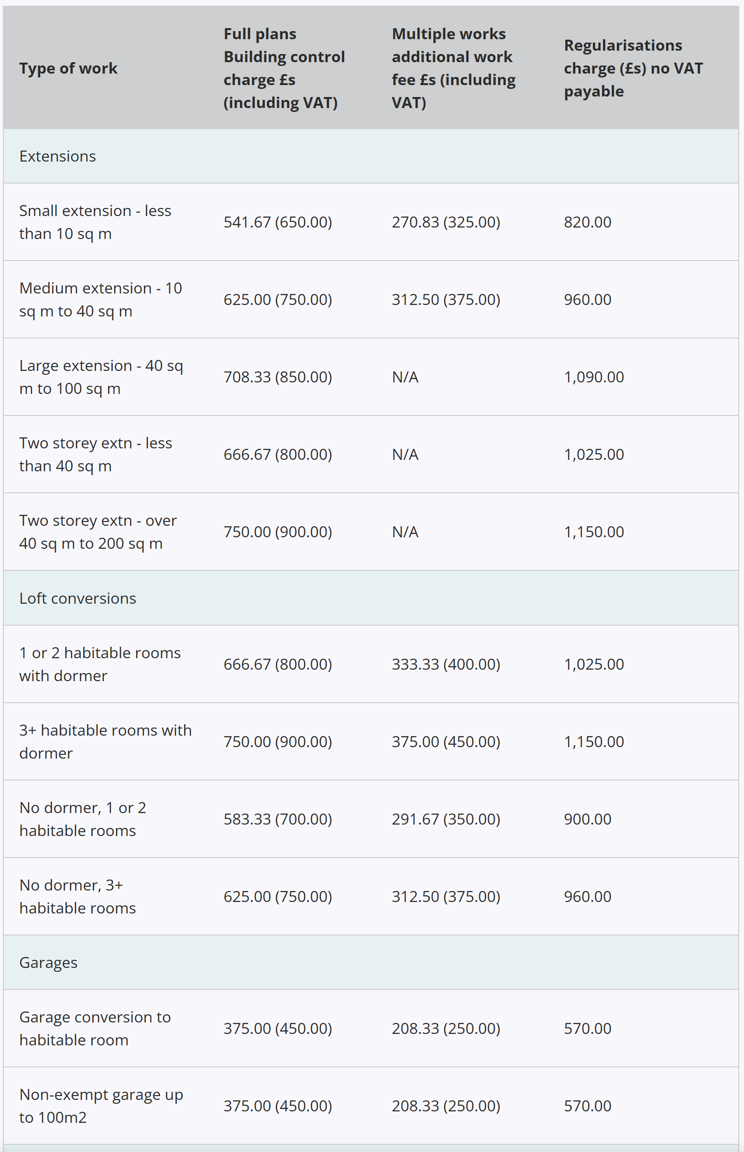Click the "Full plans Building control charge" header
Image resolution: width=744 pixels, height=1152 pixels.
[284, 68]
